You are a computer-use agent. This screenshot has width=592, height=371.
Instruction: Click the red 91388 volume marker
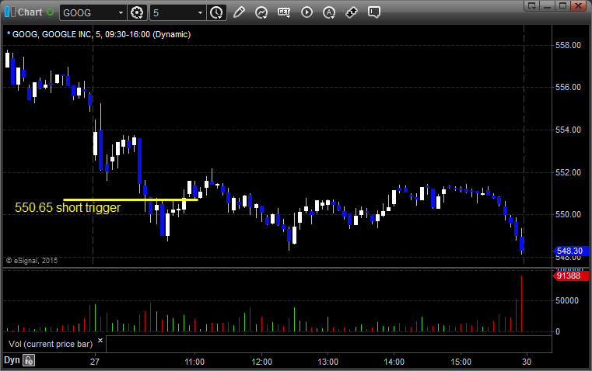567,276
